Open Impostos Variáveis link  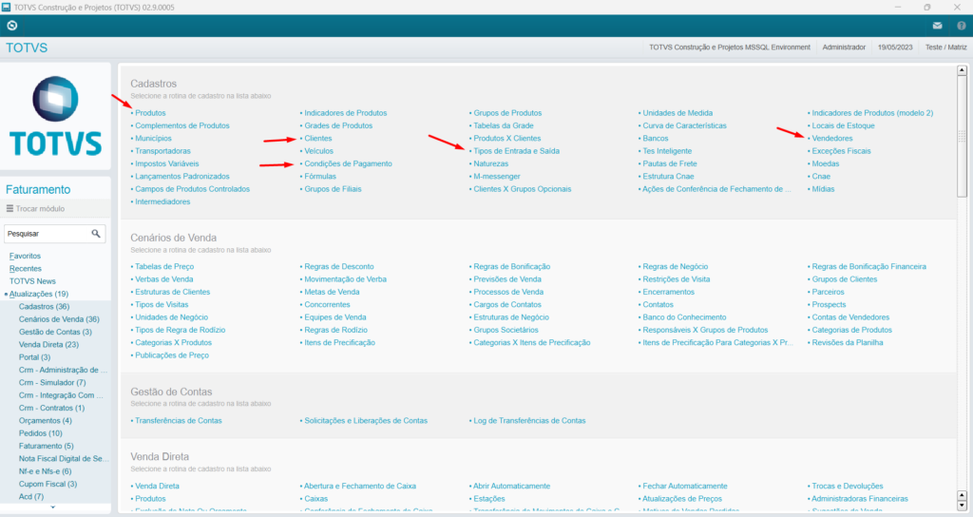[167, 163]
